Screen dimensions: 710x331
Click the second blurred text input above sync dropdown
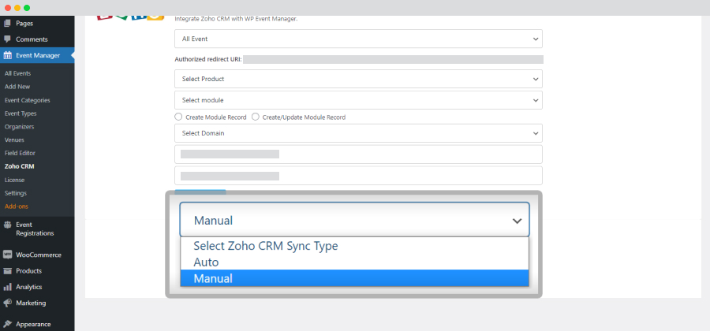[358, 176]
